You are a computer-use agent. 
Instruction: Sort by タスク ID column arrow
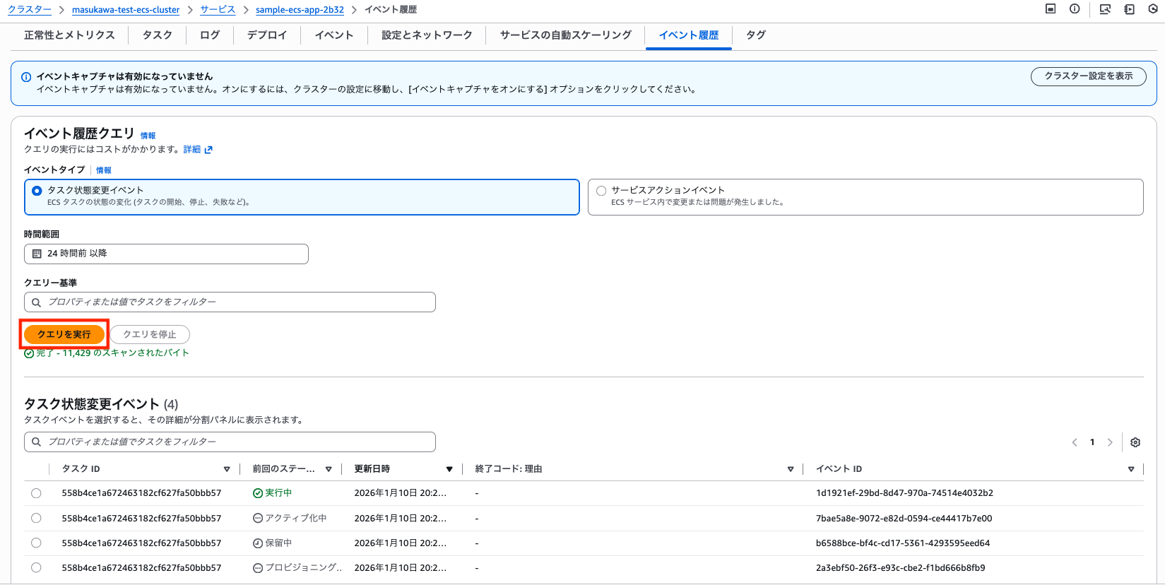tap(227, 469)
